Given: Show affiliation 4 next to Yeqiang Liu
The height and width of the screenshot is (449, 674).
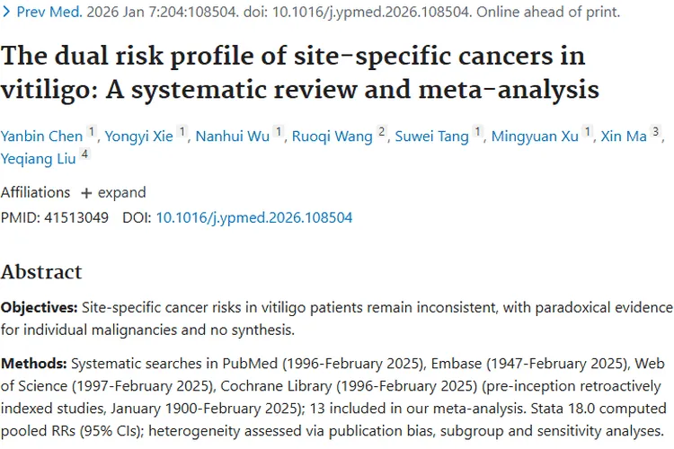Looking at the screenshot, I should coord(84,155).
